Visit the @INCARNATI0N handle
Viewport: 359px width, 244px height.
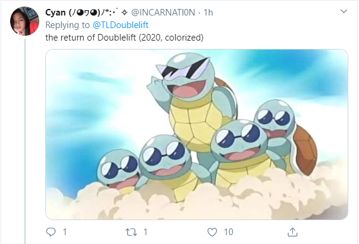pyautogui.click(x=163, y=13)
